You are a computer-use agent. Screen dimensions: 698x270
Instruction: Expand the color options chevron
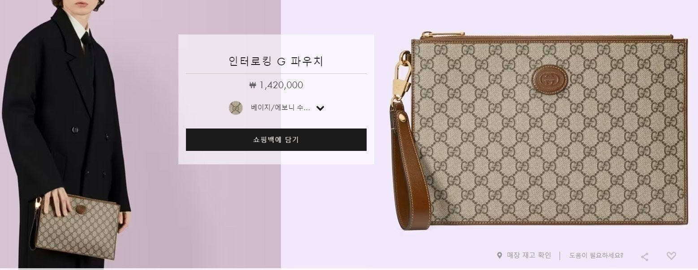tap(320, 108)
